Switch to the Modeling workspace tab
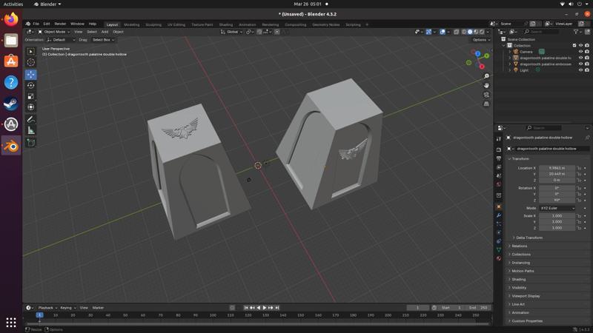Viewport: 593px width, 333px height. click(132, 24)
